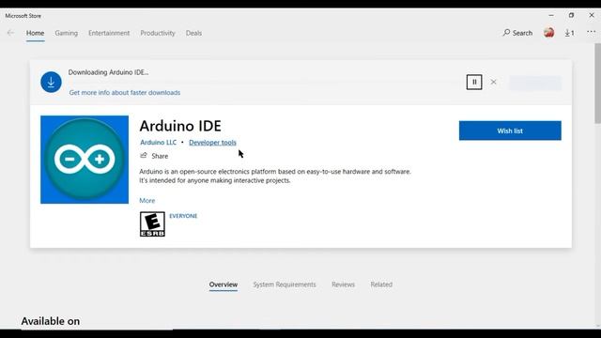Click the blue download arrow icon
601x338 pixels.
(51, 82)
